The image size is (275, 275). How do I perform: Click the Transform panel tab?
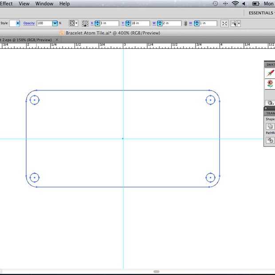pyautogui.click(x=271, y=113)
